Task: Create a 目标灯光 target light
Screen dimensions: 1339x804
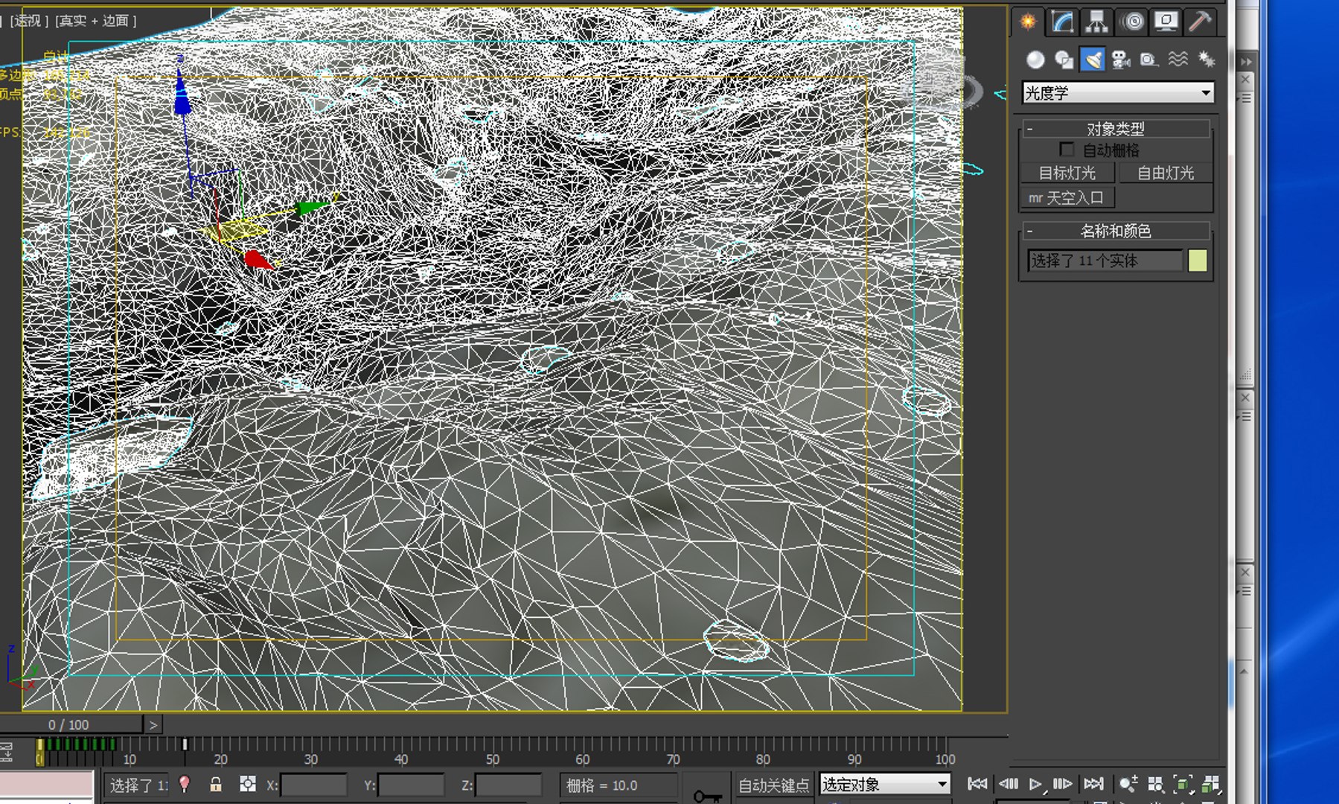Action: click(x=1067, y=173)
